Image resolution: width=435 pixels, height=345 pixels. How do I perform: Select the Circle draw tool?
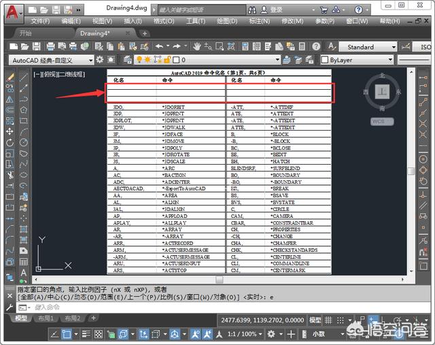point(24,142)
